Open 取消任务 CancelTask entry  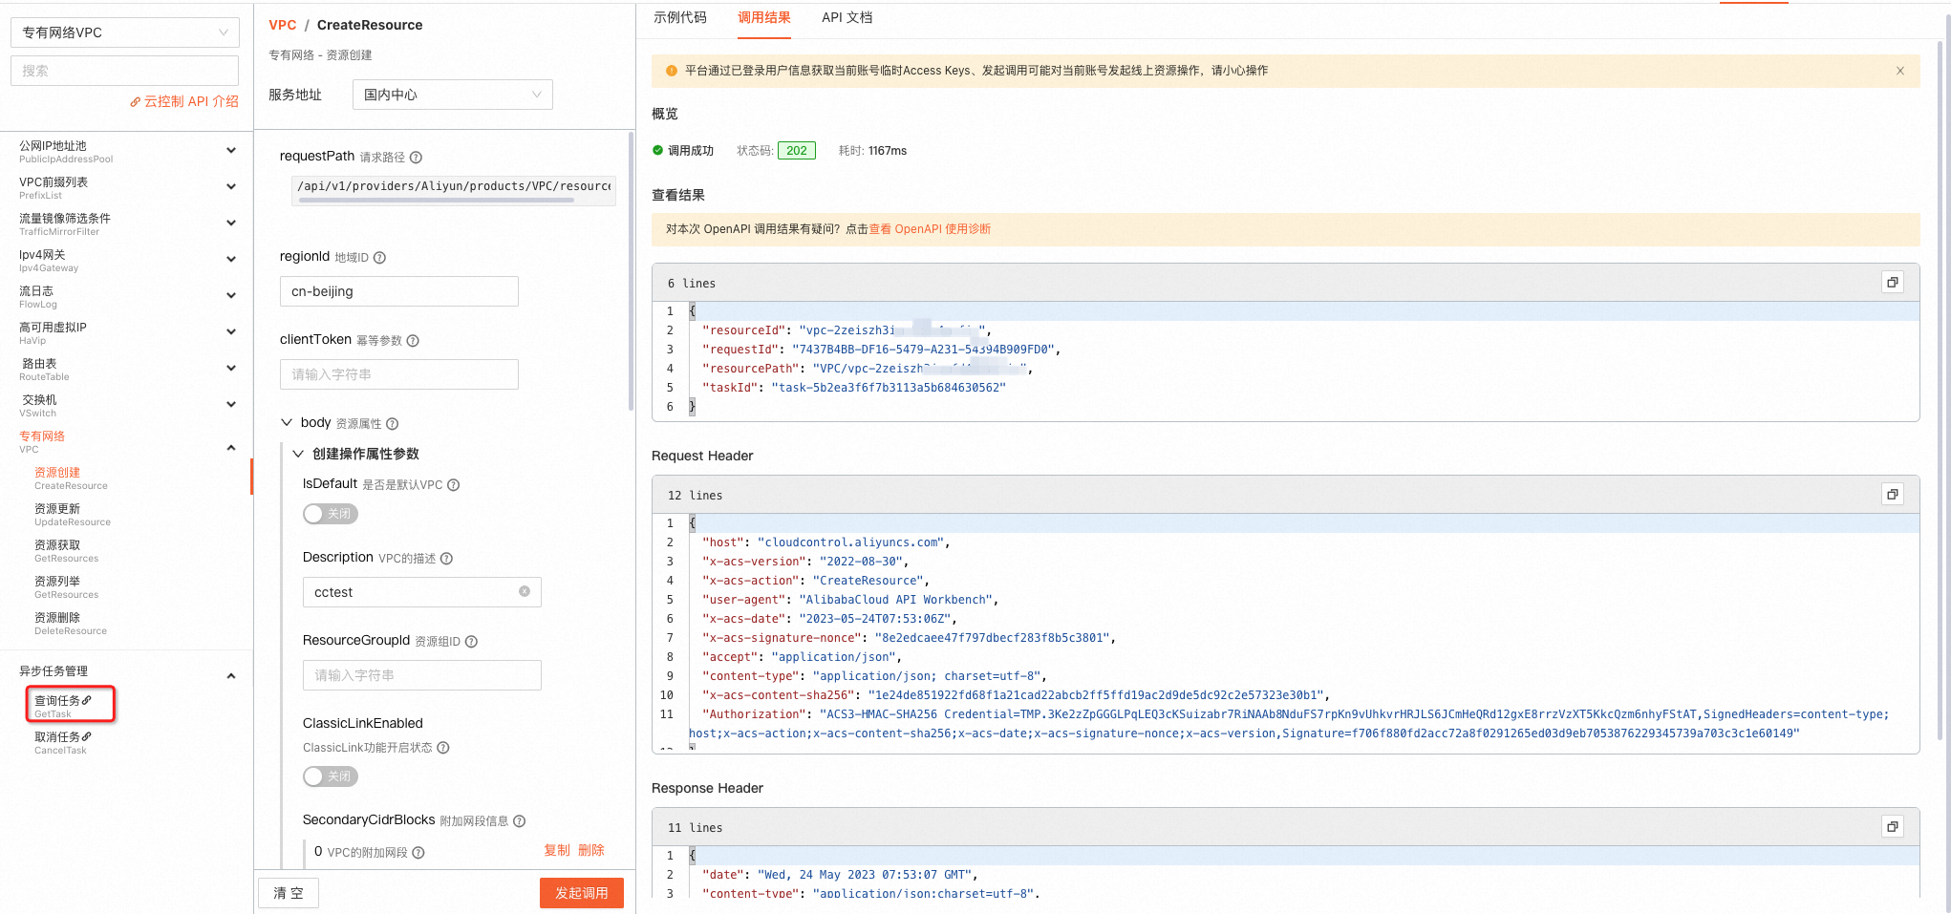click(x=63, y=742)
